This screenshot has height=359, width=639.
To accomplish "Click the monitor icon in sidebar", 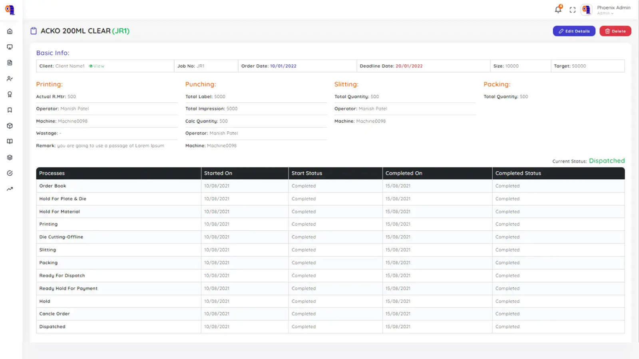I will (x=10, y=47).
